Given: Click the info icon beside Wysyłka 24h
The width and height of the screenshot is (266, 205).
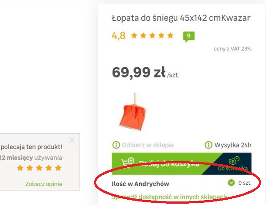Looking at the screenshot, I should [x=208, y=145].
